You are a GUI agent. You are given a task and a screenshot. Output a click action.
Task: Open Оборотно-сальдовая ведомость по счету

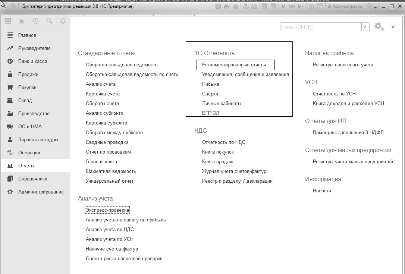pyautogui.click(x=132, y=75)
